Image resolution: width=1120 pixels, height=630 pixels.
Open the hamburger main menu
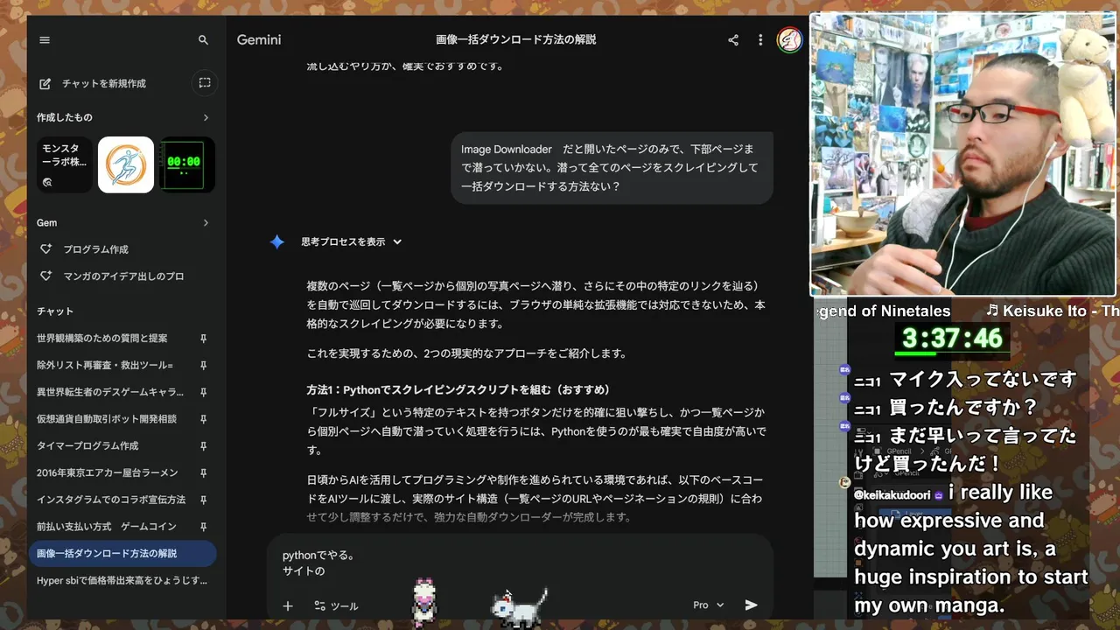coord(45,40)
